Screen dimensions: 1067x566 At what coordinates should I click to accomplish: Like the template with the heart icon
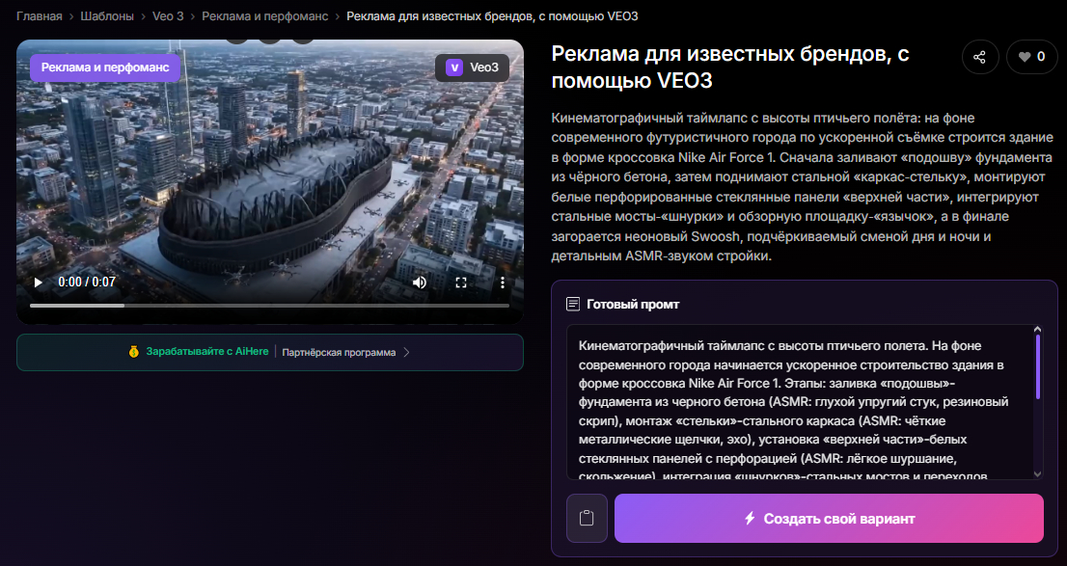point(1025,57)
